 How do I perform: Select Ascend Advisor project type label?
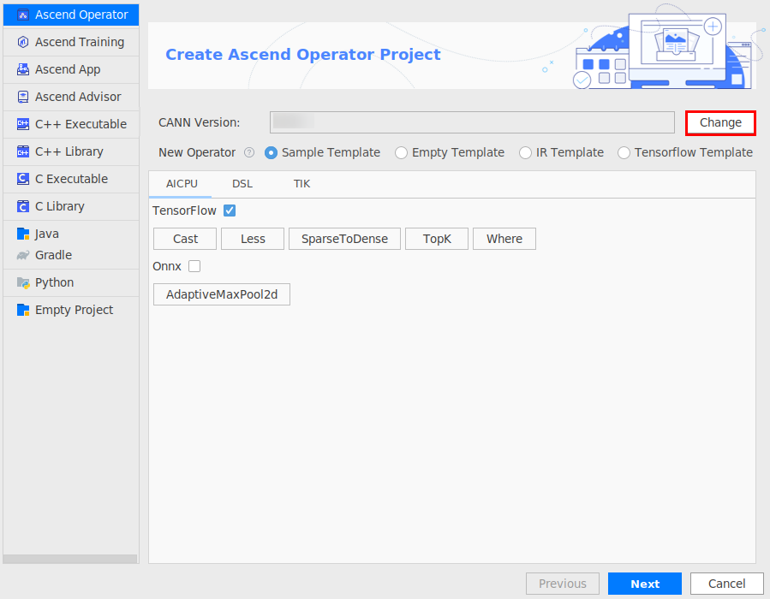click(x=78, y=98)
